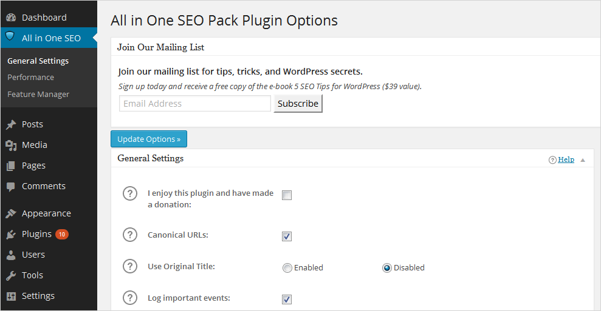Uncheck the Canonical URLs checkbox
The width and height of the screenshot is (601, 311).
(x=287, y=236)
